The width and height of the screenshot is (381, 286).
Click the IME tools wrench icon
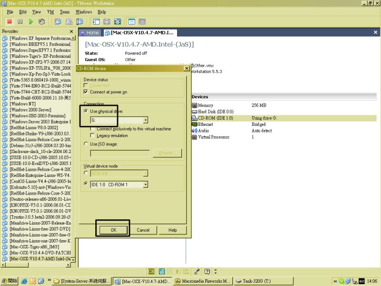(197, 271)
